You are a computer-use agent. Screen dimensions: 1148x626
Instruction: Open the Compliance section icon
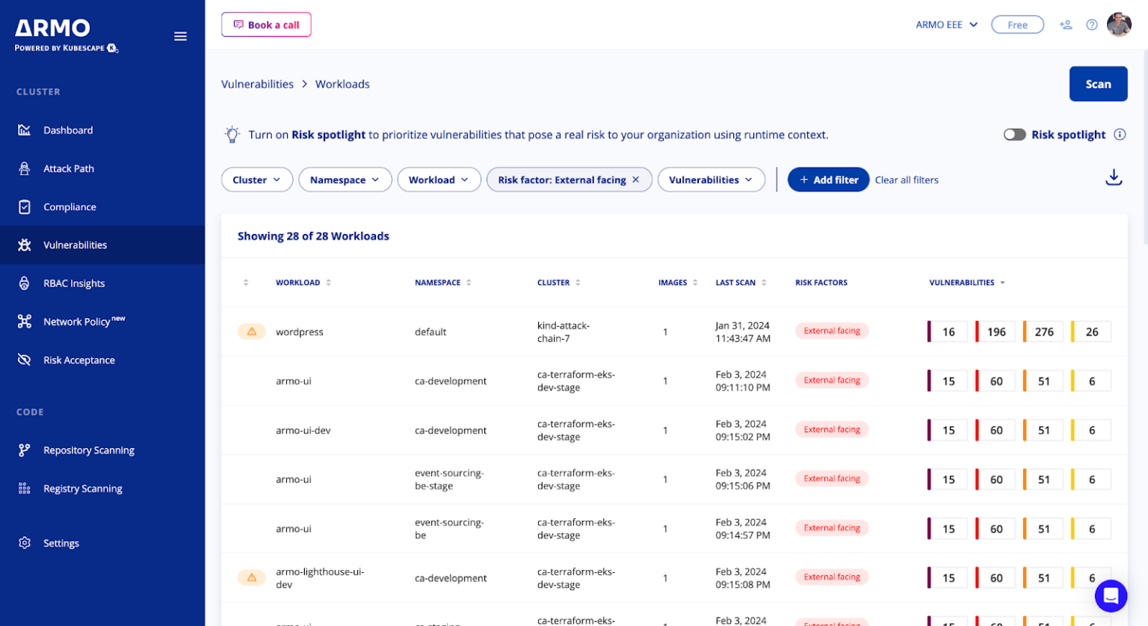pos(25,206)
